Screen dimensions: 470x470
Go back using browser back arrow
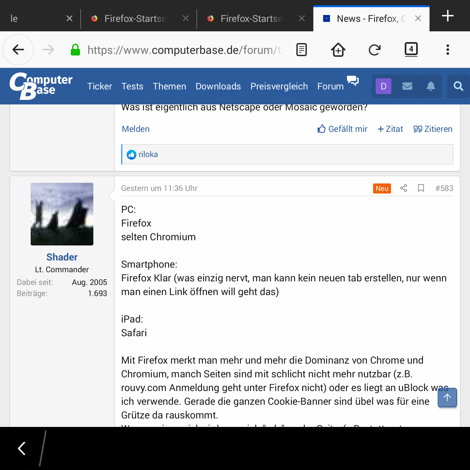18,50
